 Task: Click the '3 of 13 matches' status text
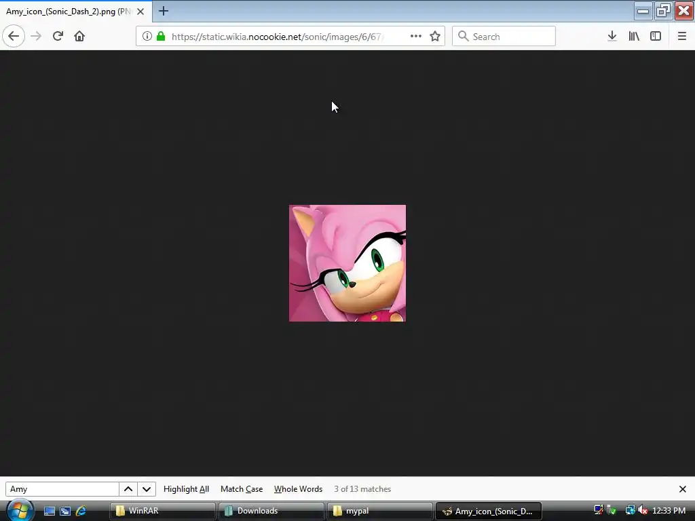click(x=362, y=489)
